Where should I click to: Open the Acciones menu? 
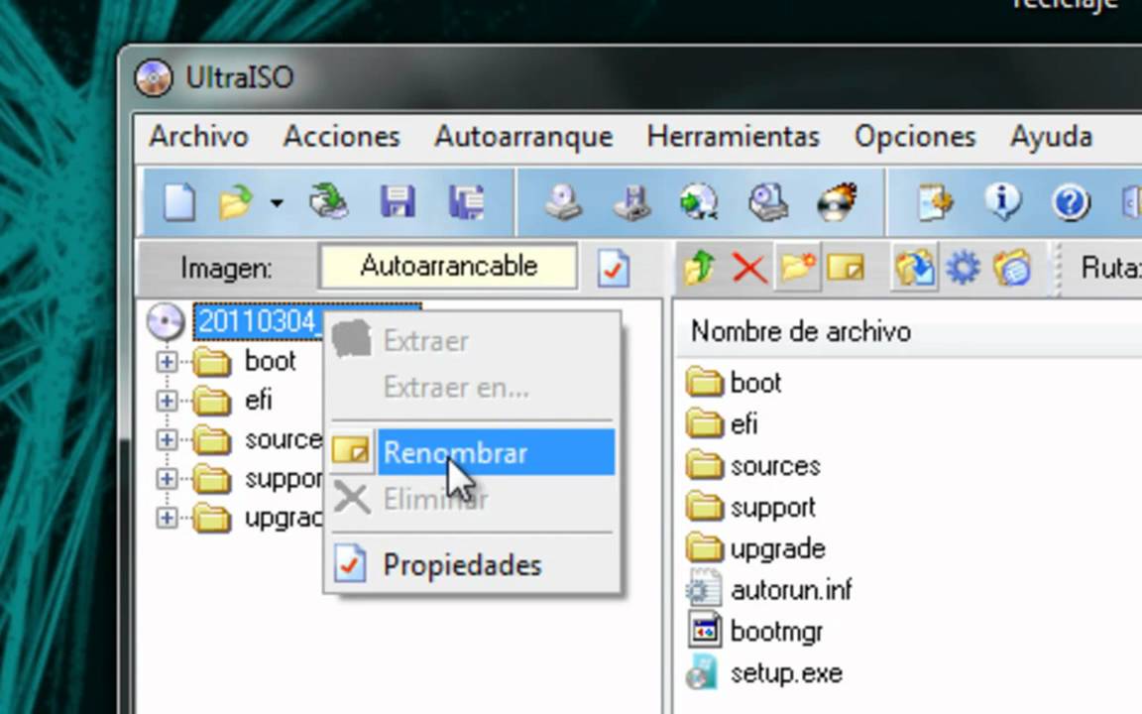[342, 136]
